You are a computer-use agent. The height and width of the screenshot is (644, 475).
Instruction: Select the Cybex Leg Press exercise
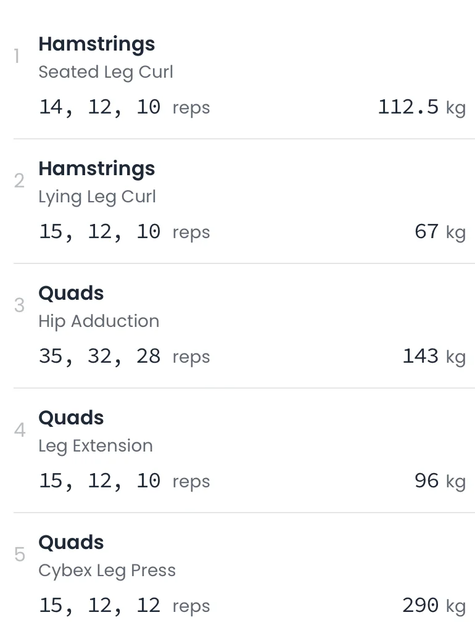(107, 571)
